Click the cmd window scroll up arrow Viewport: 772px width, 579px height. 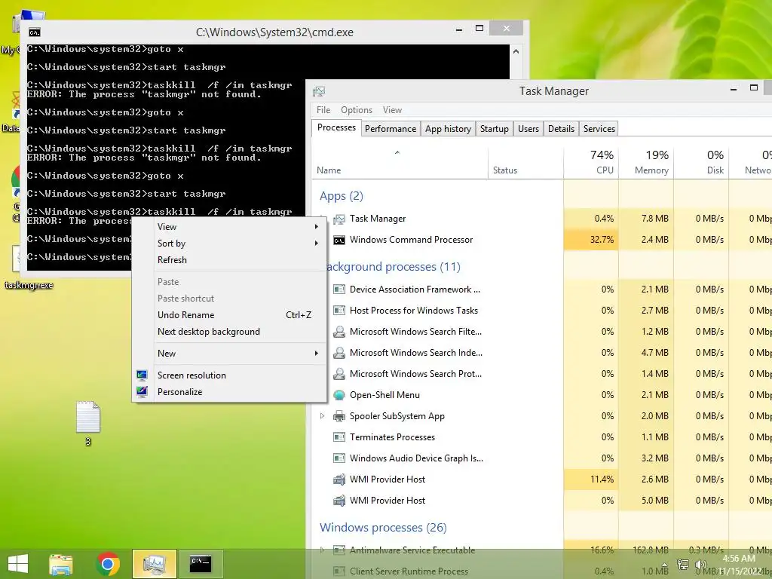pos(516,51)
